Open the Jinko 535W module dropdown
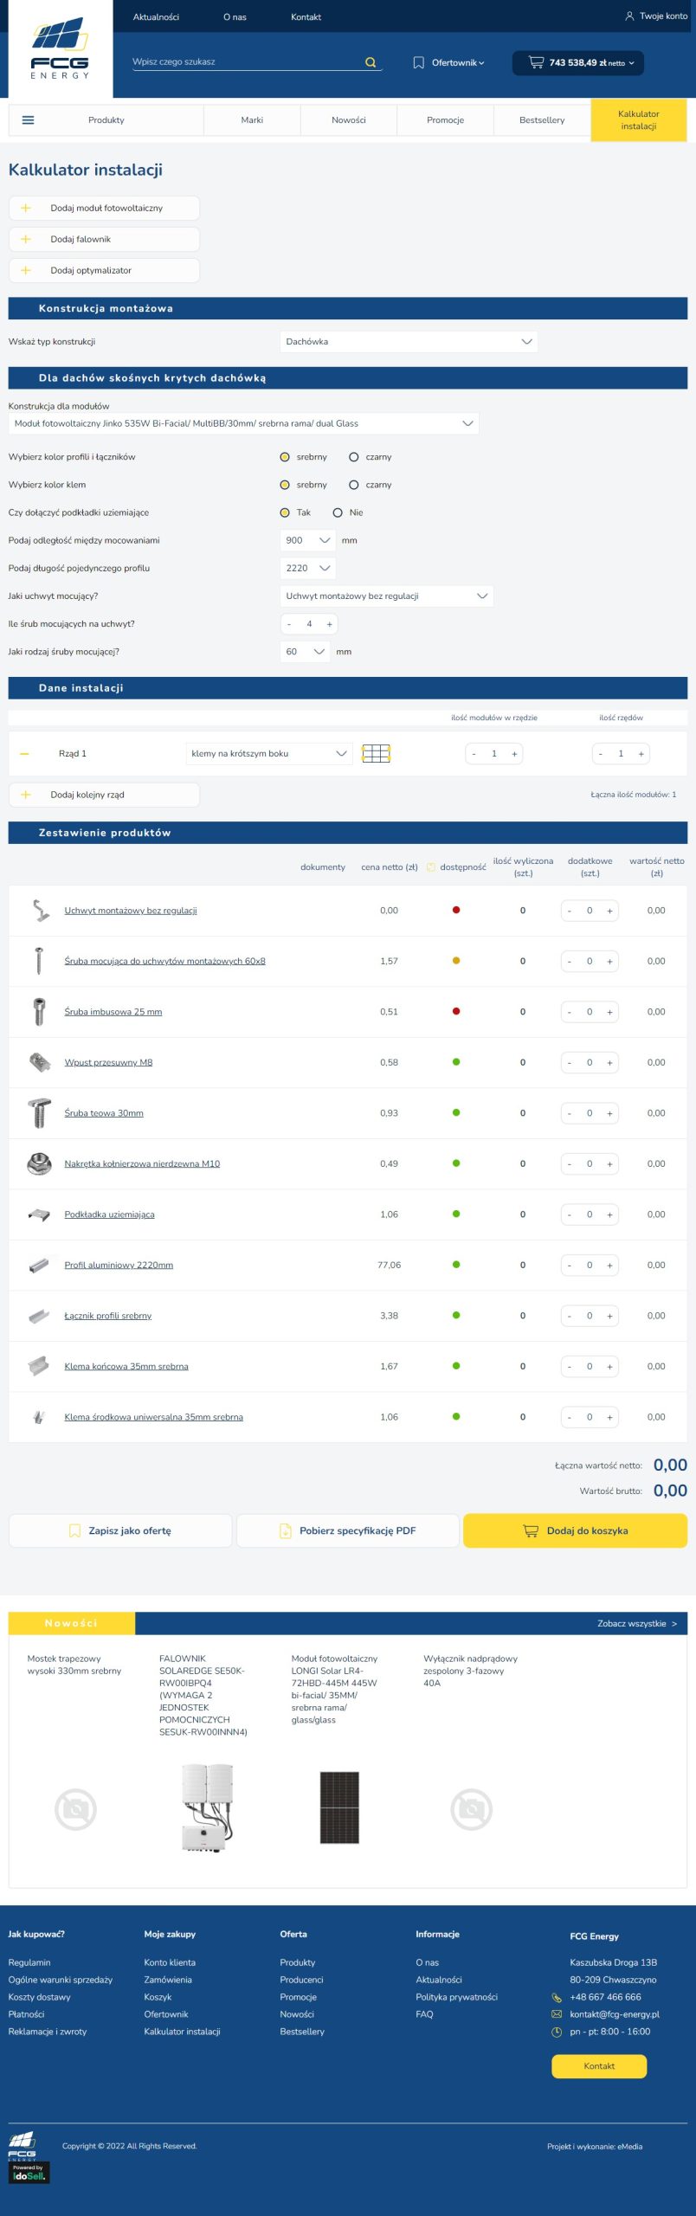696x2216 pixels. click(243, 423)
